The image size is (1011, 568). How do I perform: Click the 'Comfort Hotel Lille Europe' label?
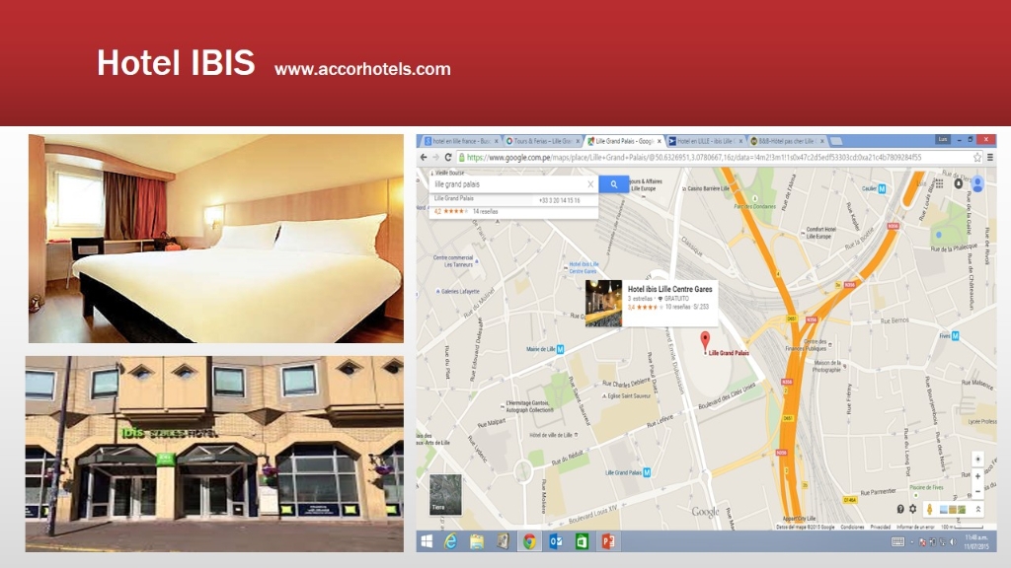pos(820,233)
